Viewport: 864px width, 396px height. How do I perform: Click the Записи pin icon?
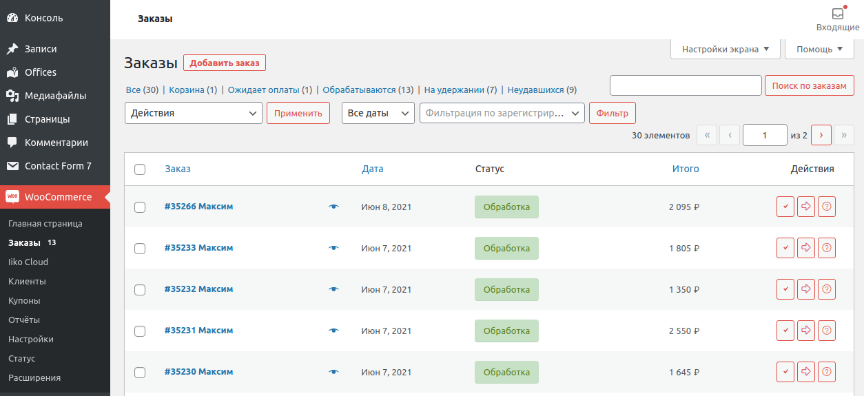click(x=12, y=49)
